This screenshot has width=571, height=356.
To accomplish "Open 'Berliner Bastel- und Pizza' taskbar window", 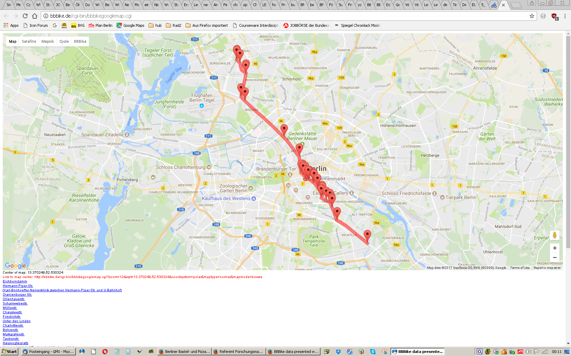I will [x=185, y=352].
